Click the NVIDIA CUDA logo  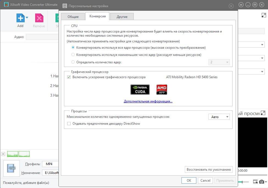[140, 89]
